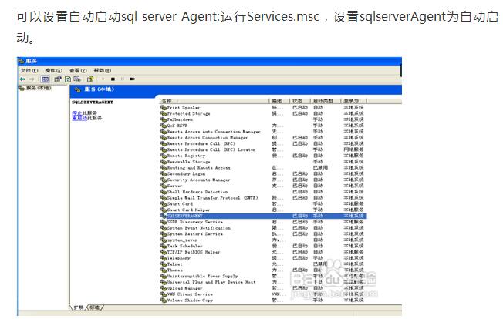Screen dimensions: 503x319
Task: Click the gear icon beside Task Scheduler
Action: pyautogui.click(x=163, y=246)
